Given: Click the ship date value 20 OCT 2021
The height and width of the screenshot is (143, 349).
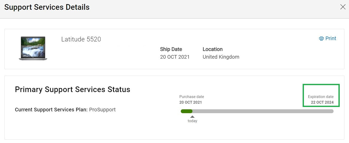Looking at the screenshot, I should 175,57.
